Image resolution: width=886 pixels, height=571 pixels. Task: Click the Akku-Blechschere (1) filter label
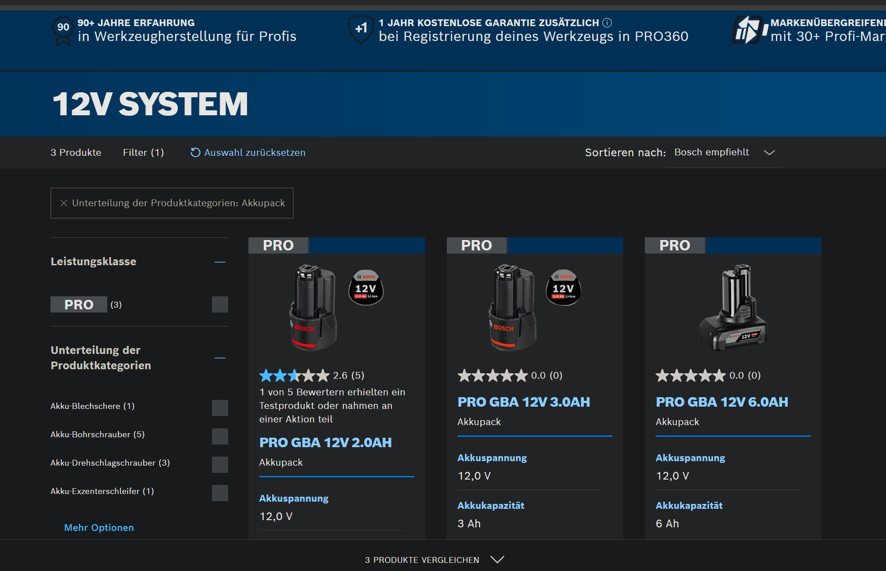[x=92, y=406]
